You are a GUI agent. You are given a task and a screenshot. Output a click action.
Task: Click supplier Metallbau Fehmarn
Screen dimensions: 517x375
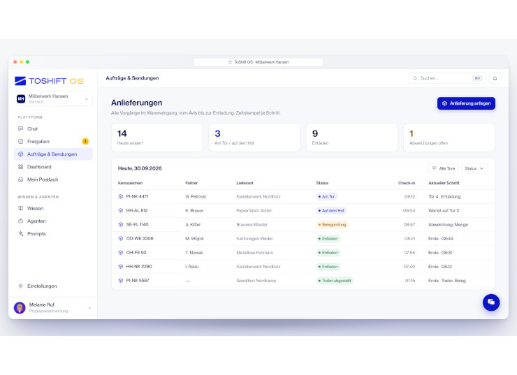(254, 252)
